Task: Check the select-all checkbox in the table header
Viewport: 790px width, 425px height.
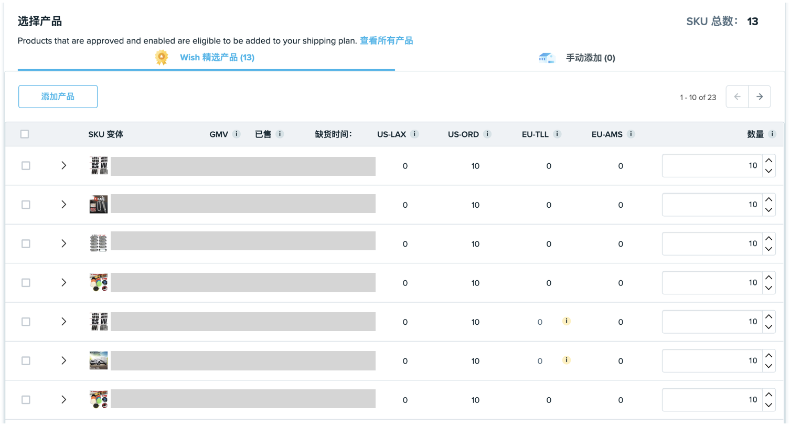Action: (25, 134)
